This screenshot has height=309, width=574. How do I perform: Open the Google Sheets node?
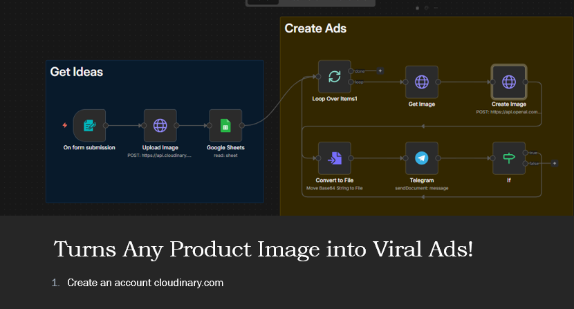pyautogui.click(x=225, y=126)
